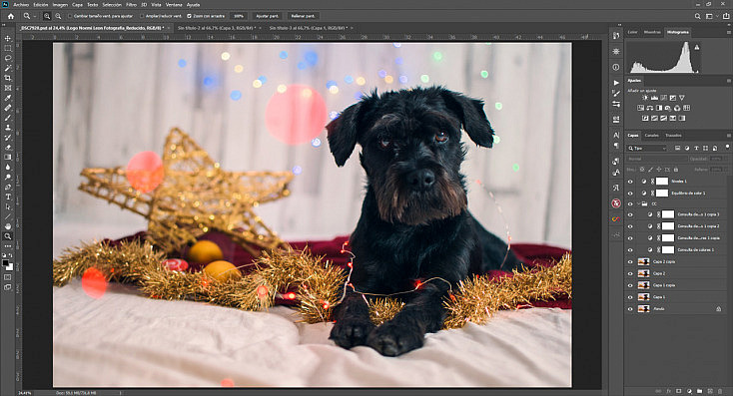This screenshot has width=733, height=396.
Task: Open the Zoom tool preset dropdown arrow
Action: (35, 16)
